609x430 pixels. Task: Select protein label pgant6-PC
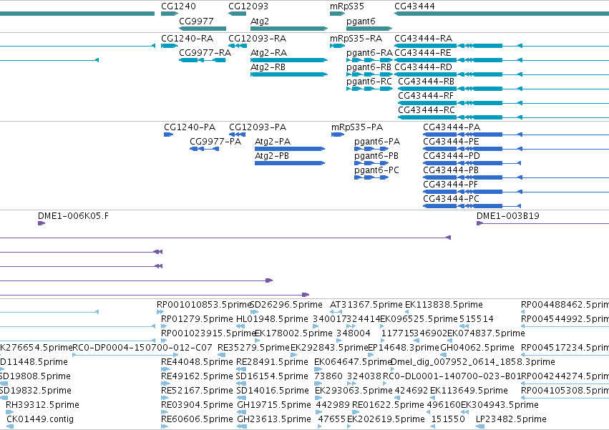tap(376, 170)
